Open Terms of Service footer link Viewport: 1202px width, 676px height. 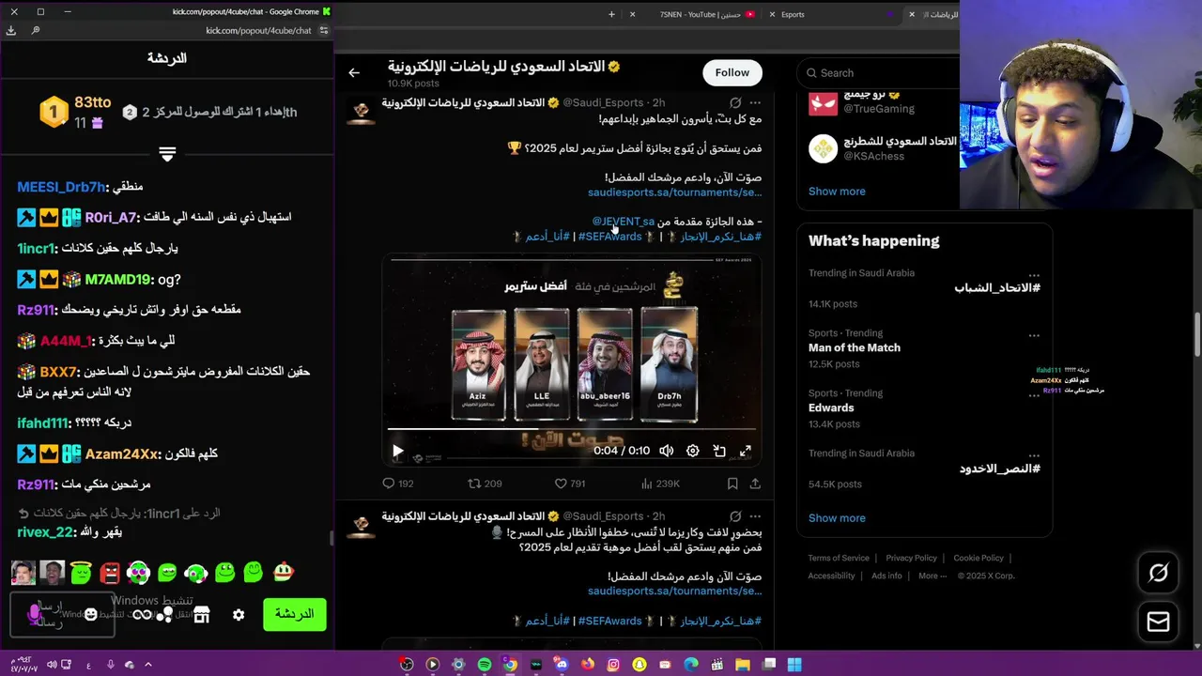[x=839, y=558]
